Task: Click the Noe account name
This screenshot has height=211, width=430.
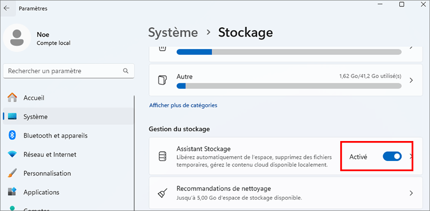Action: pyautogui.click(x=43, y=34)
